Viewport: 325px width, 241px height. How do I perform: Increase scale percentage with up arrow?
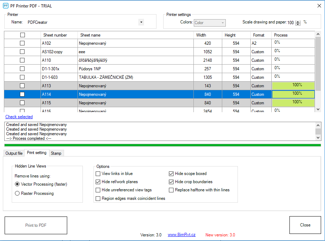pyautogui.click(x=298, y=21)
